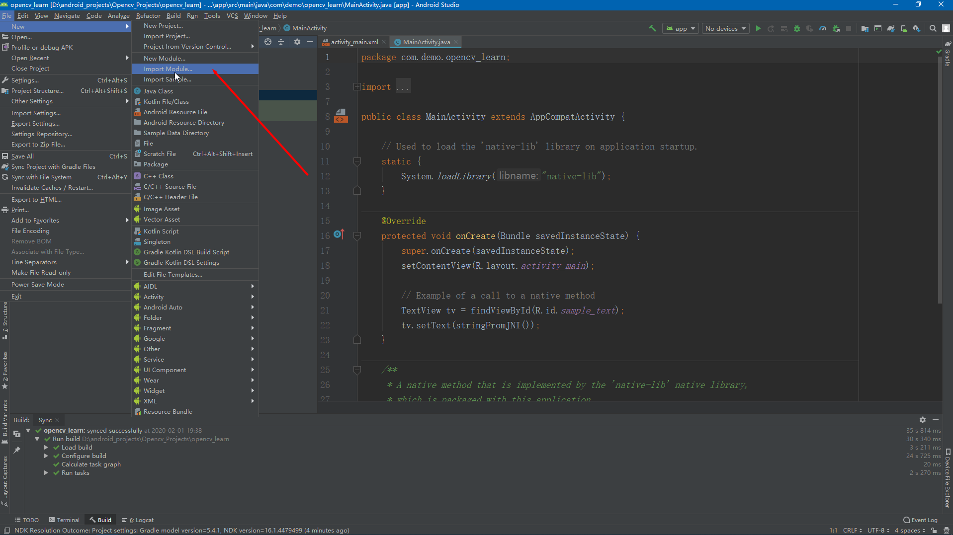Run the app with green play icon

(x=758, y=28)
